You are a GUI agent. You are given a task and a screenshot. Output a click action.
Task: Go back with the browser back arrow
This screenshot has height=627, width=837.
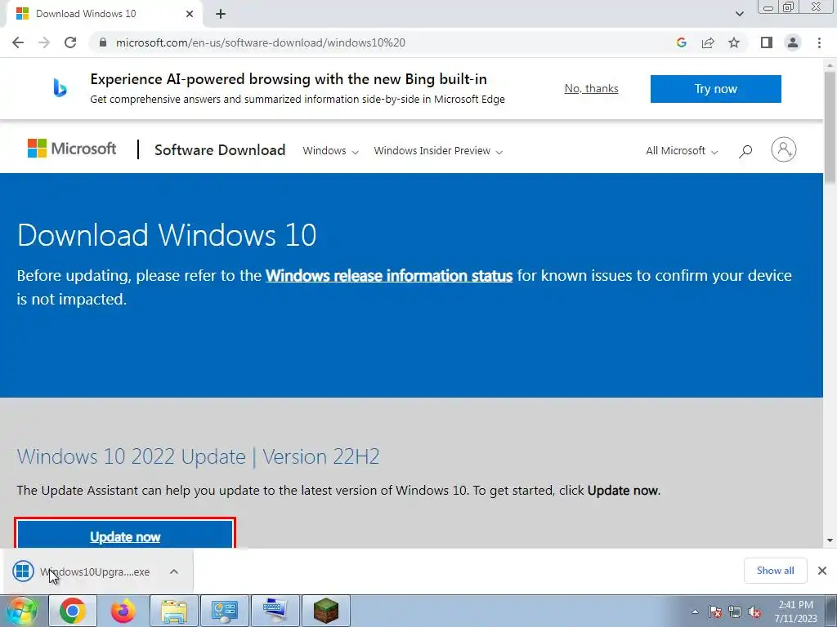pyautogui.click(x=18, y=42)
